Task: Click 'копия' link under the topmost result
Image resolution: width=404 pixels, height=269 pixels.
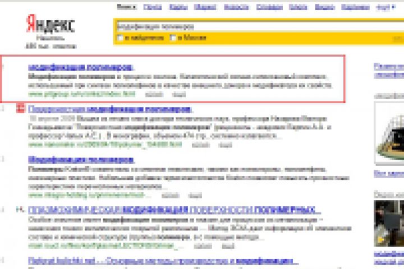Action: click(154, 95)
